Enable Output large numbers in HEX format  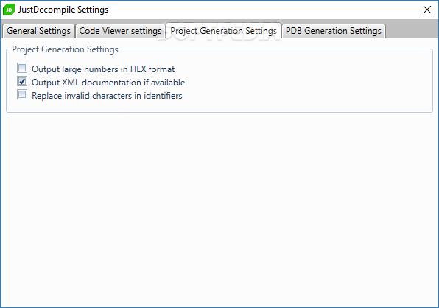pyautogui.click(x=22, y=68)
